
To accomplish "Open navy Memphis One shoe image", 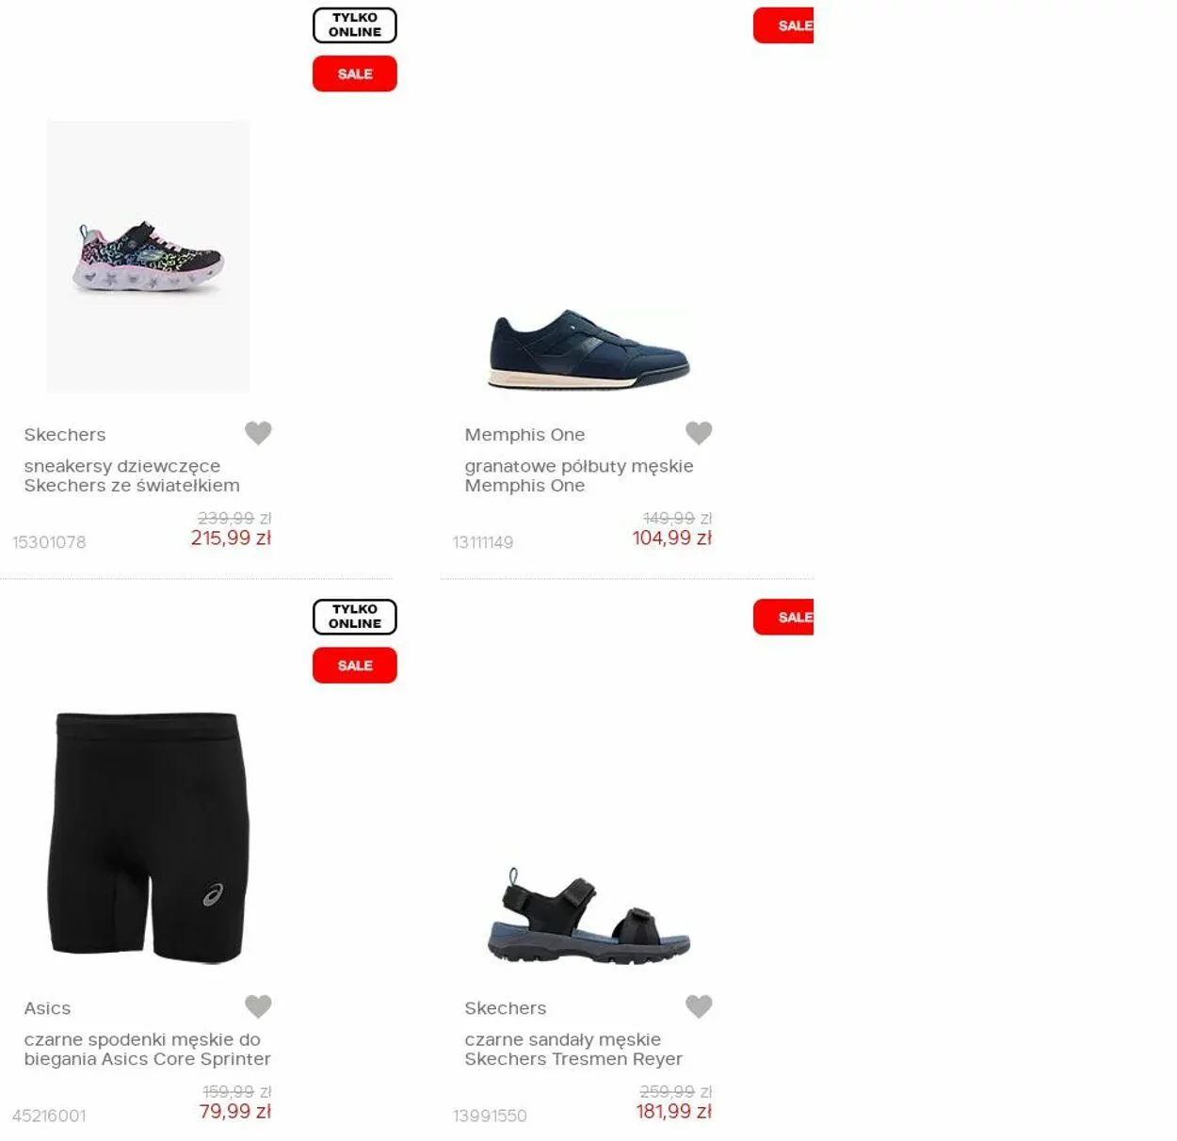I will click(589, 349).
